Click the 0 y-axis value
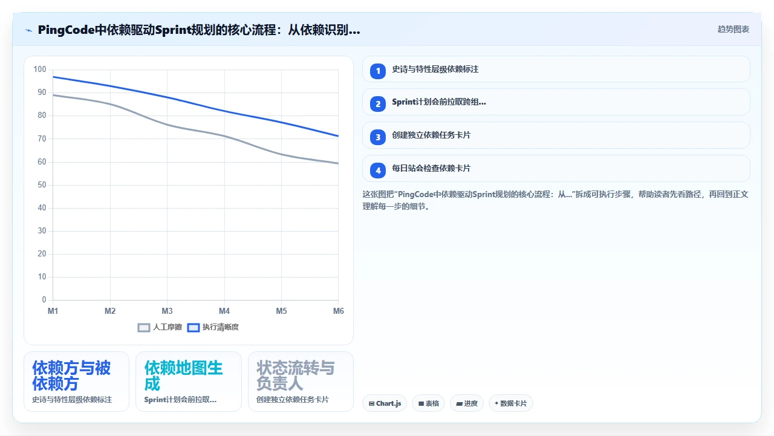 click(44, 300)
